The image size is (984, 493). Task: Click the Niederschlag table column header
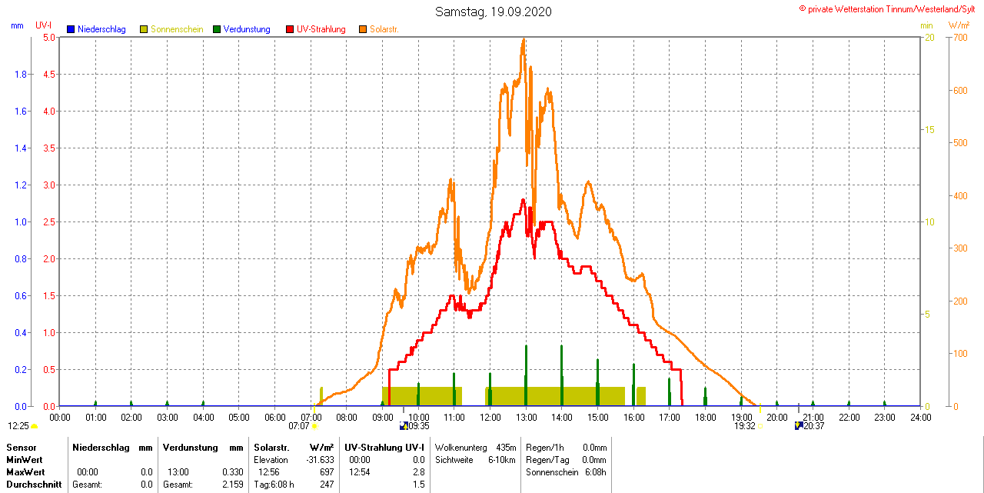point(101,448)
